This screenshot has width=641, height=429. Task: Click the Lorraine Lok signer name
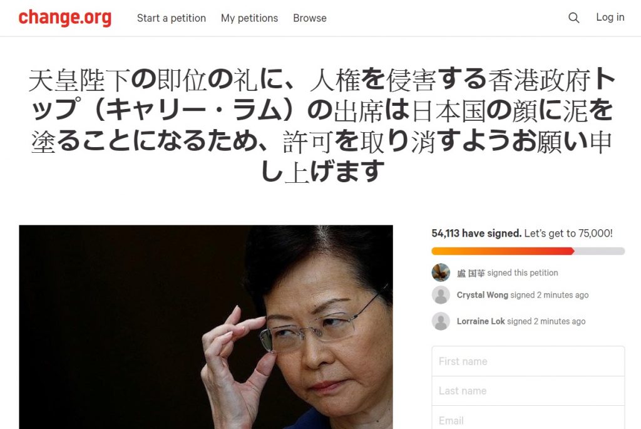[x=481, y=321]
